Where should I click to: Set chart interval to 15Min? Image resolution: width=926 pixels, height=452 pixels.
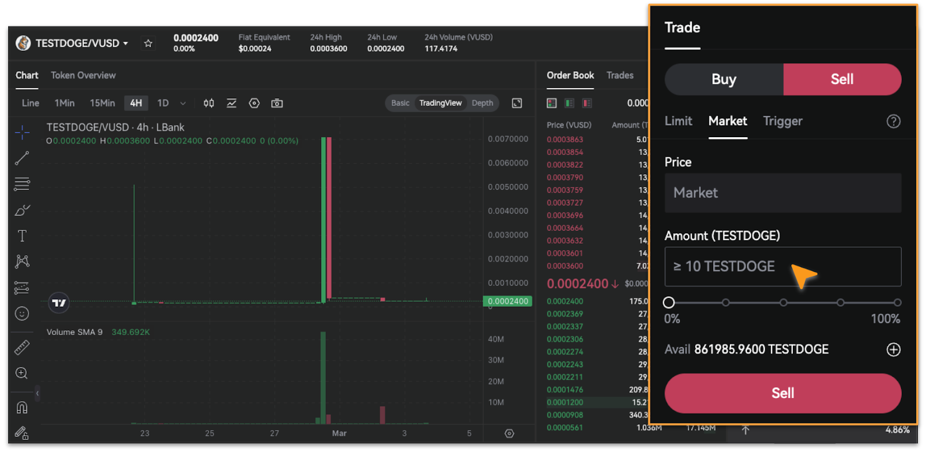pos(102,103)
